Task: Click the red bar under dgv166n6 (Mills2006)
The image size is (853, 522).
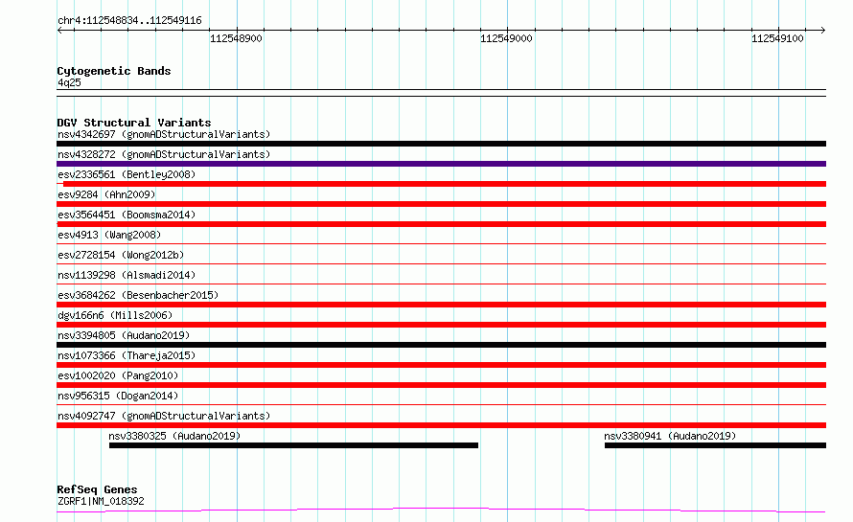Action: coord(441,325)
